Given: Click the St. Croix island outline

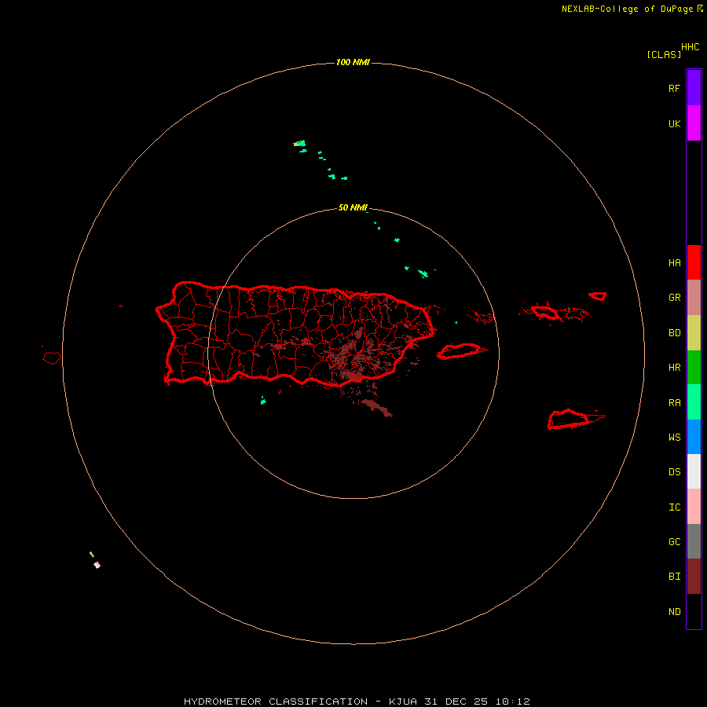Looking at the screenshot, I should pyautogui.click(x=569, y=419).
